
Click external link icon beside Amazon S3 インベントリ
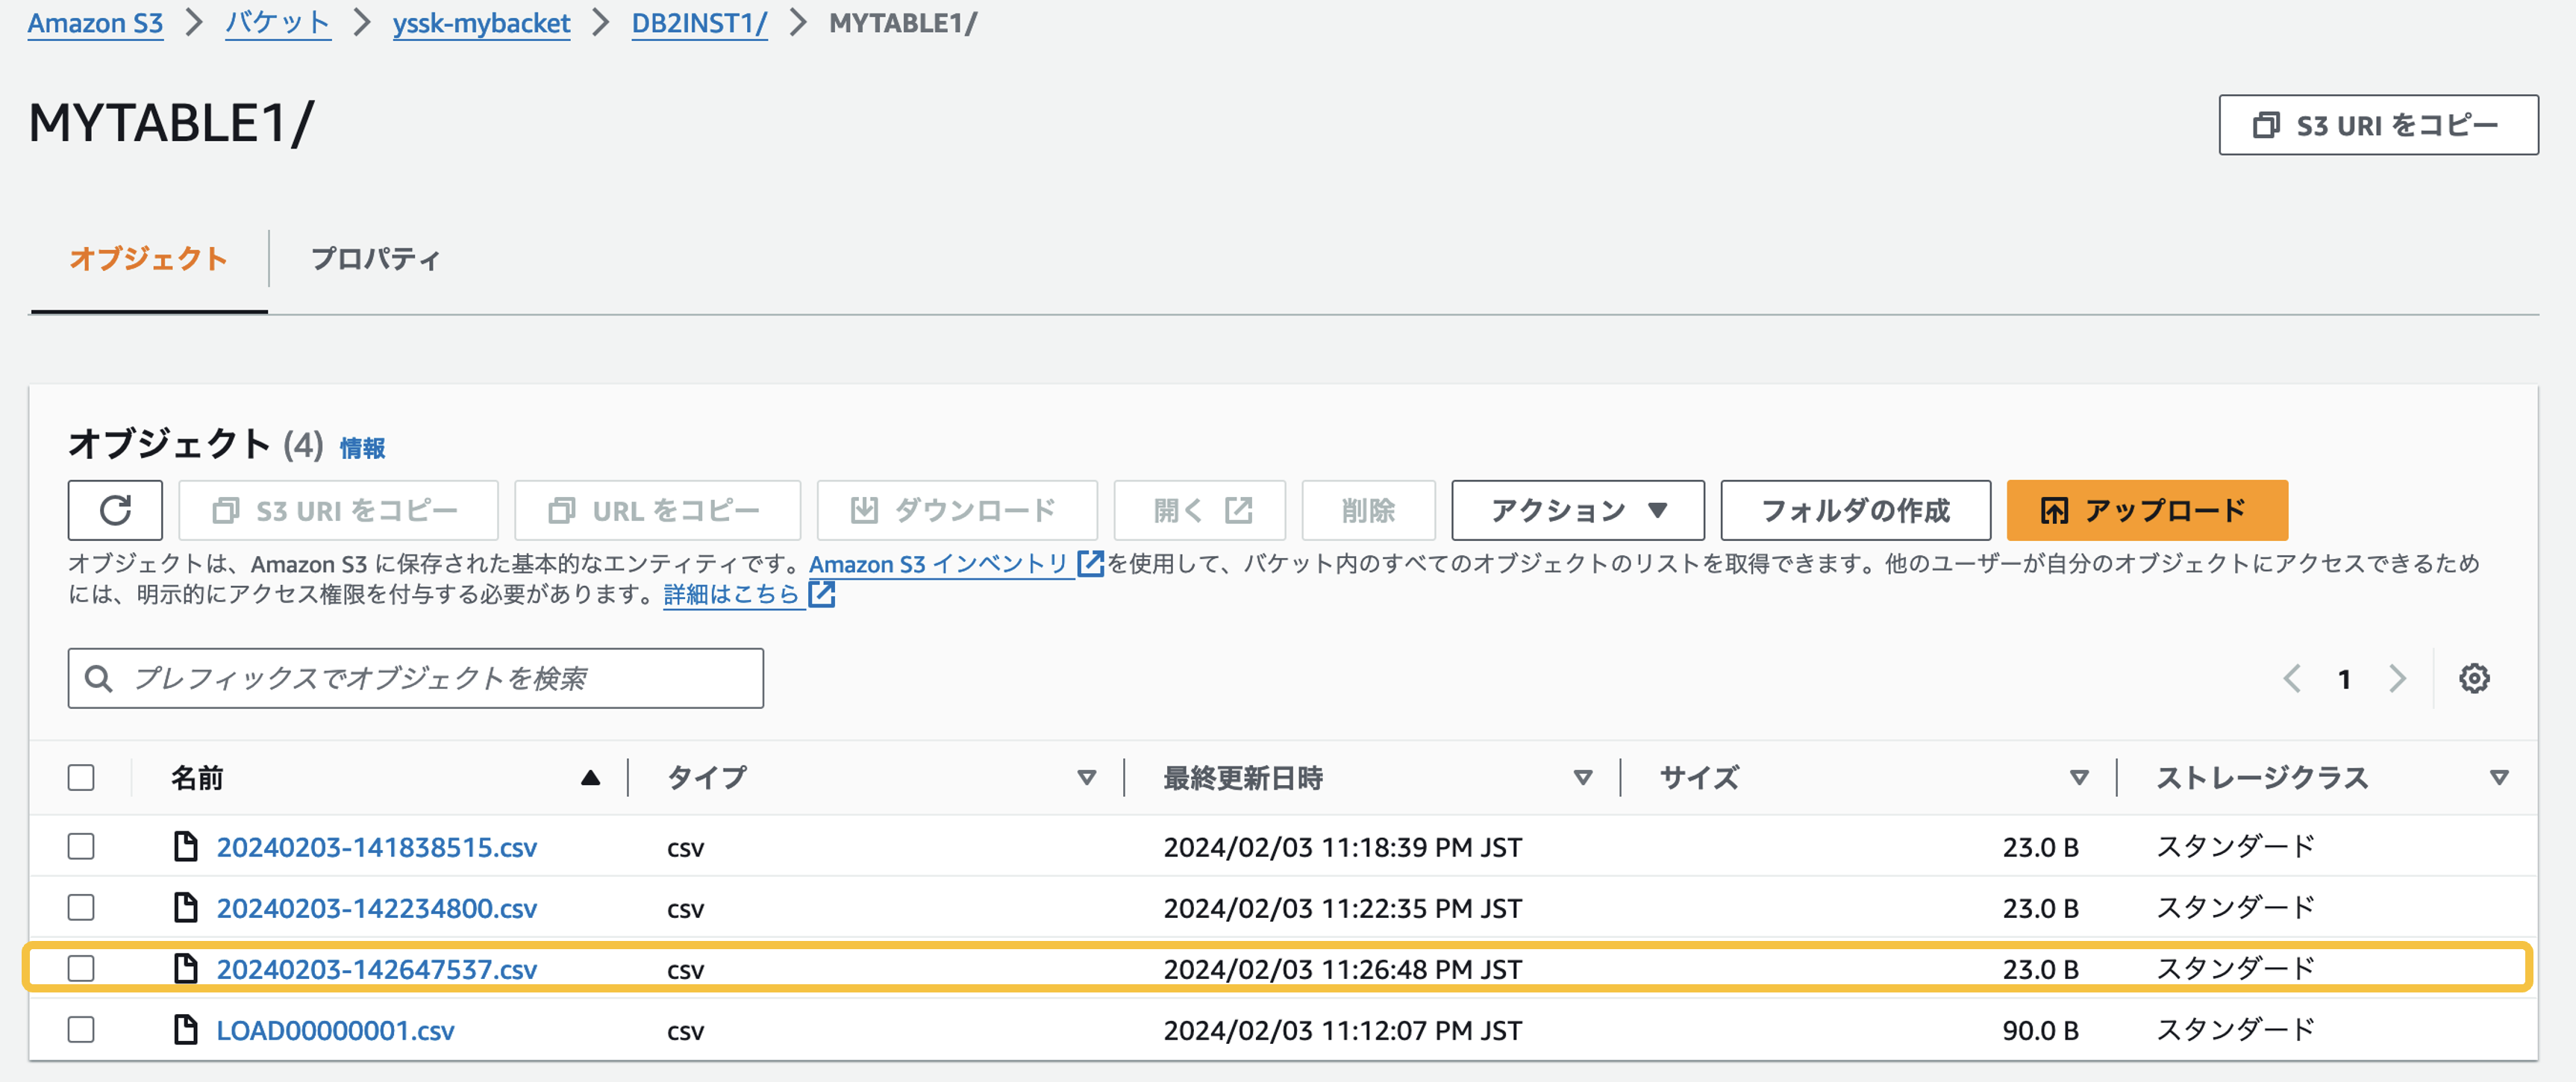1090,564
